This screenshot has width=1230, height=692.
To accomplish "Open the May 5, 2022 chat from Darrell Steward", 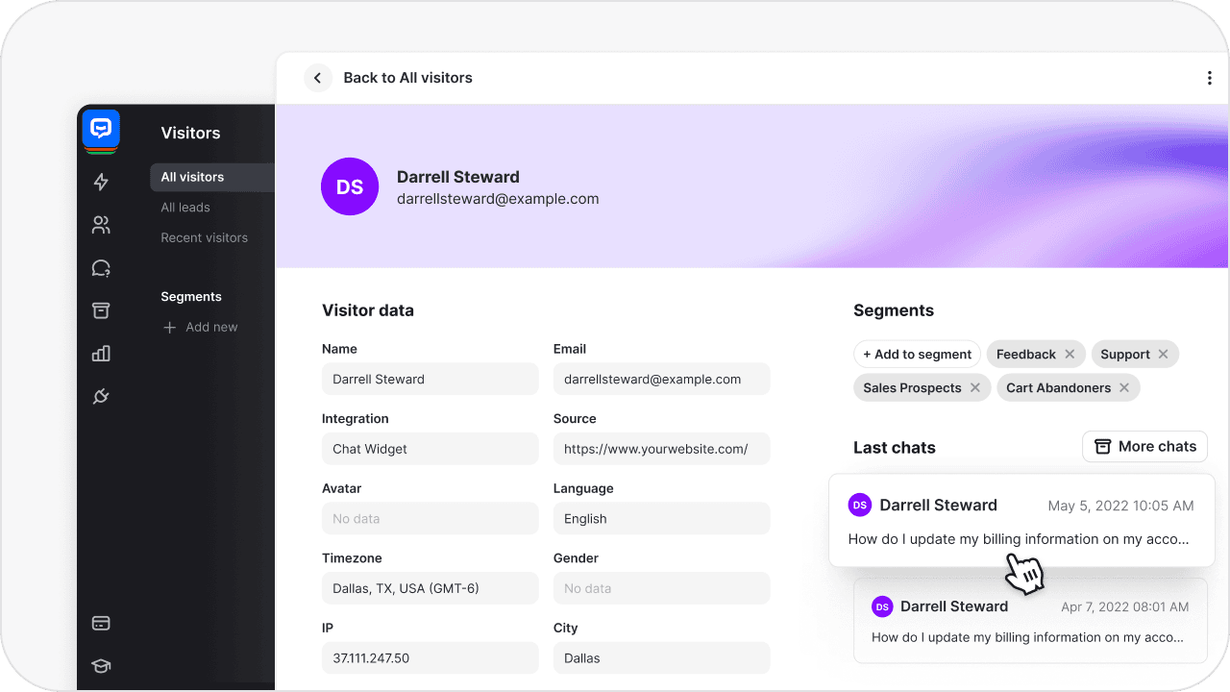I will (x=1021, y=521).
